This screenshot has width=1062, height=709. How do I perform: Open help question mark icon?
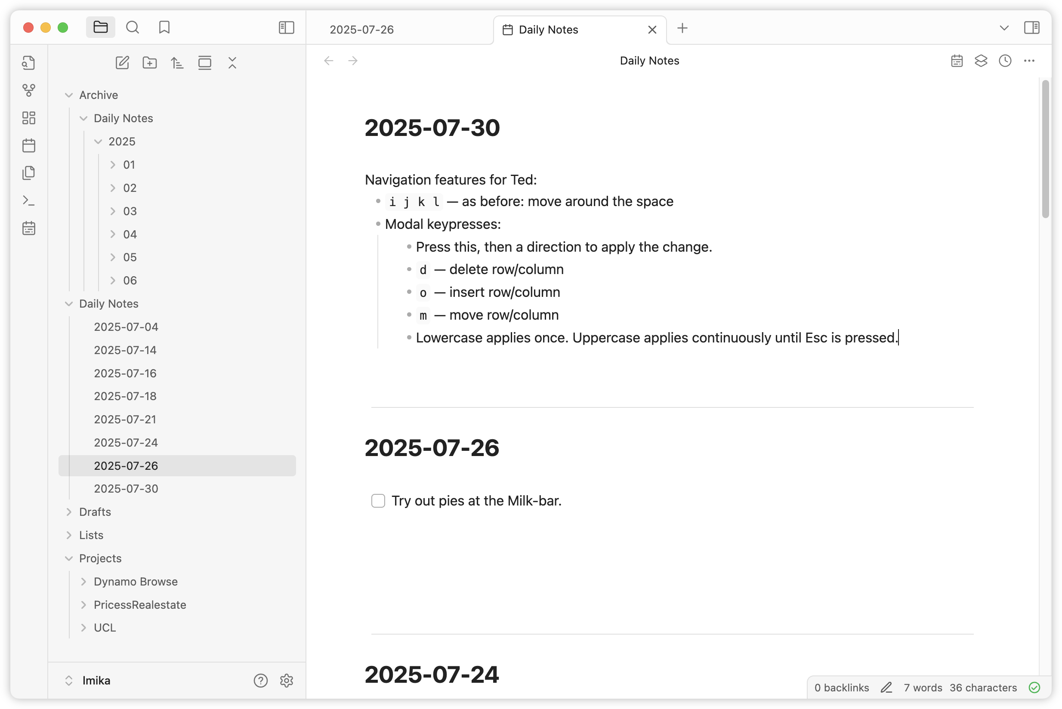pos(260,681)
